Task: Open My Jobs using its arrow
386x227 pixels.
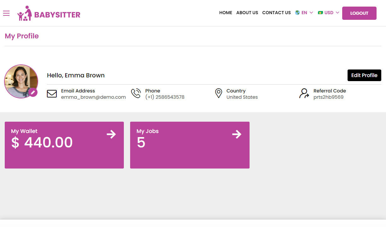Action: 237,134
